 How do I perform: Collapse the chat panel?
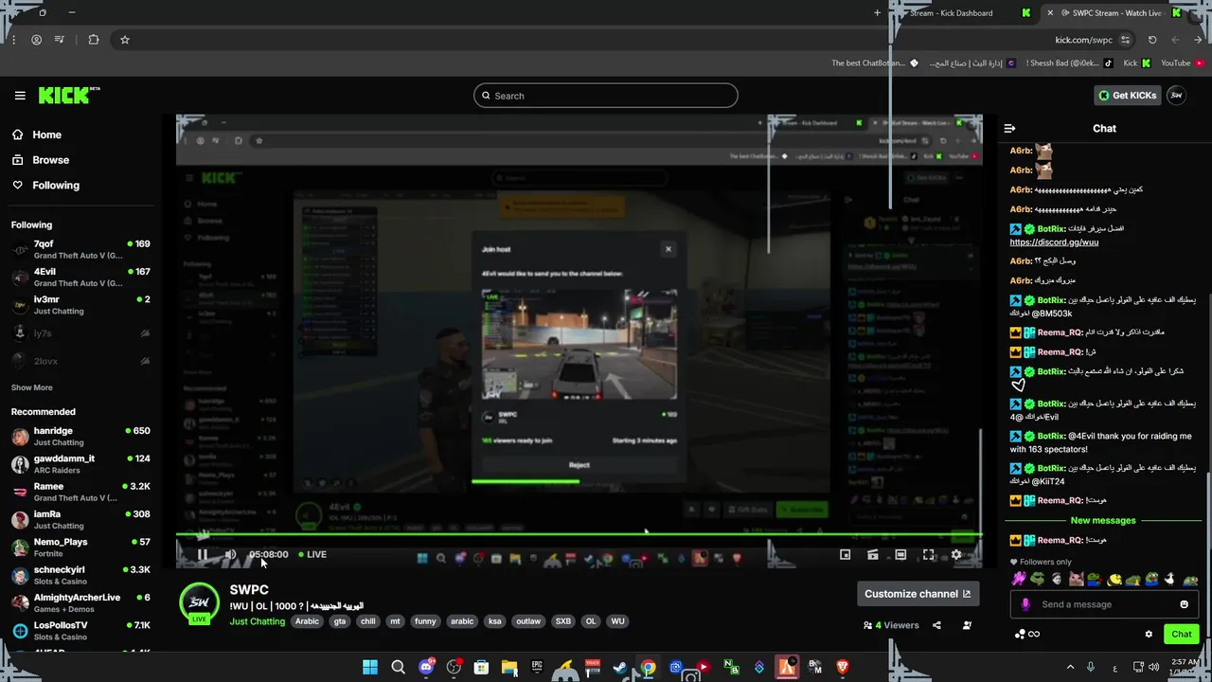1009,129
